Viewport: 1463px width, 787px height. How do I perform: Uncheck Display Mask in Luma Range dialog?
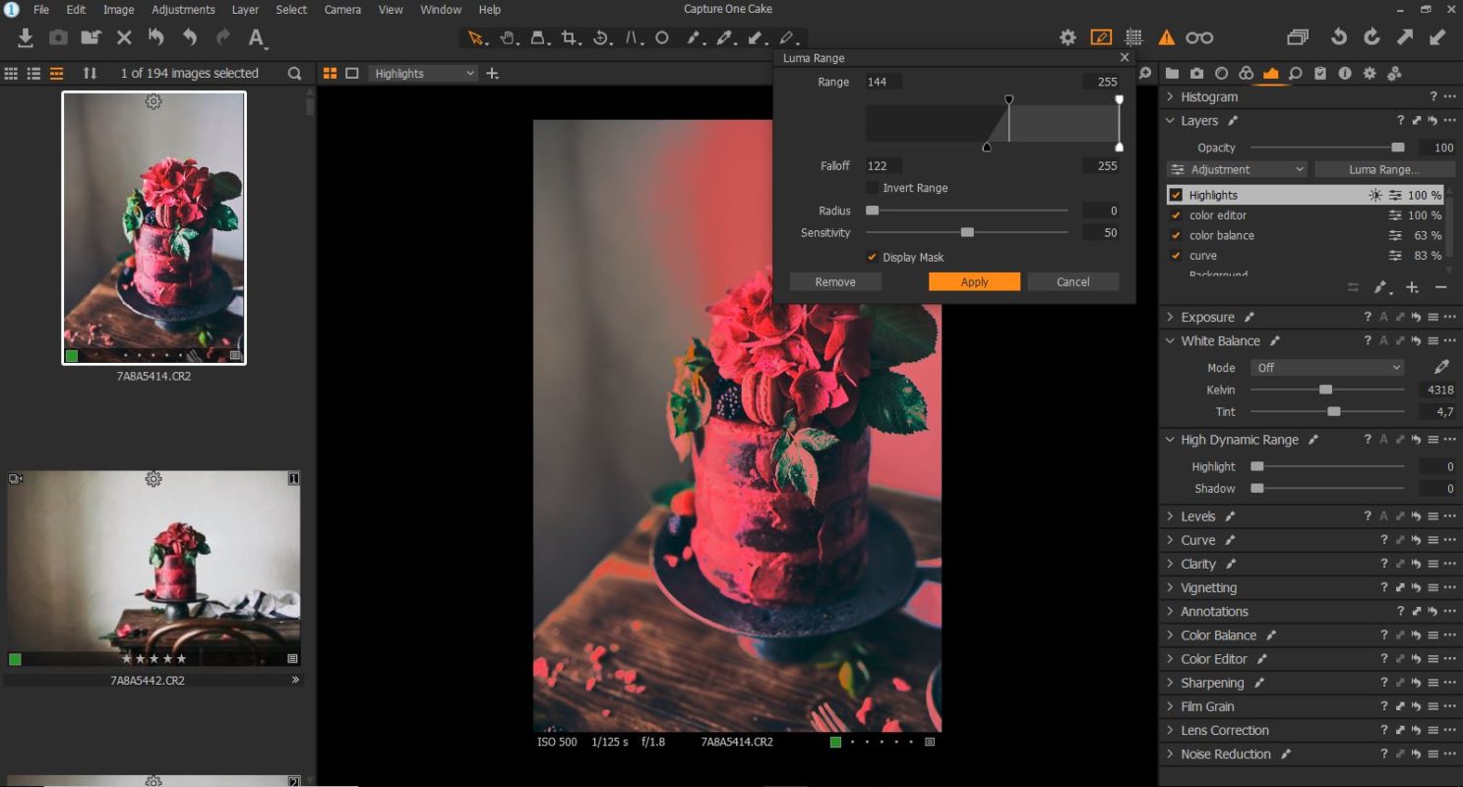pyautogui.click(x=872, y=257)
